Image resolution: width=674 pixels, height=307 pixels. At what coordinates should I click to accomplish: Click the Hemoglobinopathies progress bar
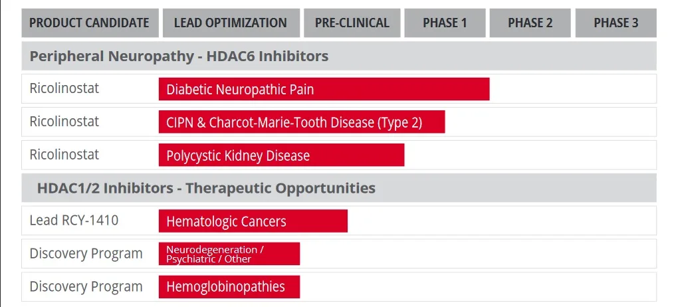tap(229, 287)
